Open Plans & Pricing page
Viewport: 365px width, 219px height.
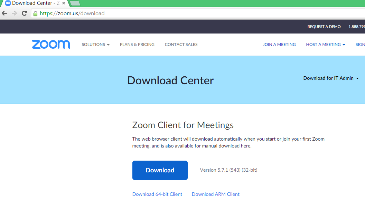pos(137,45)
